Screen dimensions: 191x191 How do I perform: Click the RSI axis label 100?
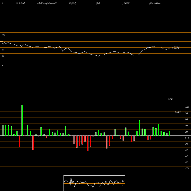(x=3, y=35)
